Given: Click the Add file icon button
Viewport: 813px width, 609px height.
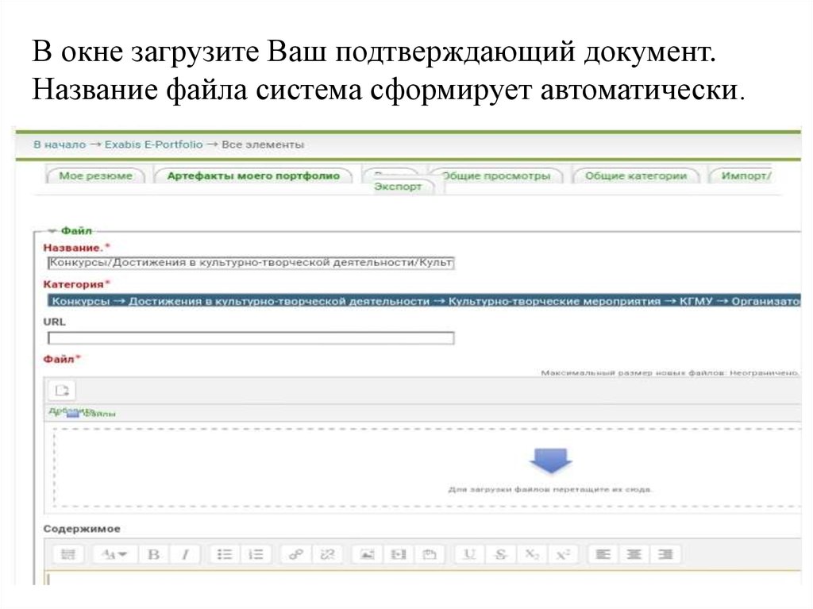Looking at the screenshot, I should pos(62,390).
